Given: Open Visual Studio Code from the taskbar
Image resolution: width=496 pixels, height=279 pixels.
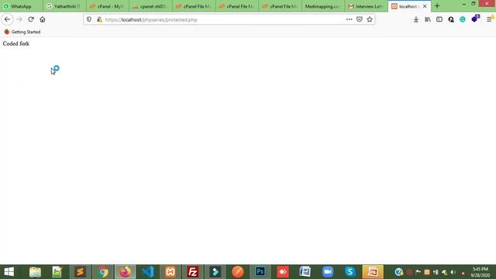Looking at the screenshot, I should coord(148,272).
